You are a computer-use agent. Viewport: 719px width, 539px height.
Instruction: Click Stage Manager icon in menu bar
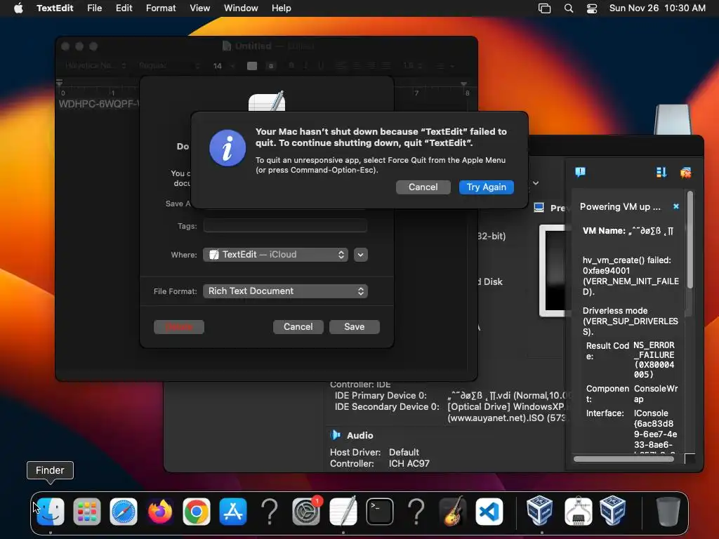tap(544, 8)
